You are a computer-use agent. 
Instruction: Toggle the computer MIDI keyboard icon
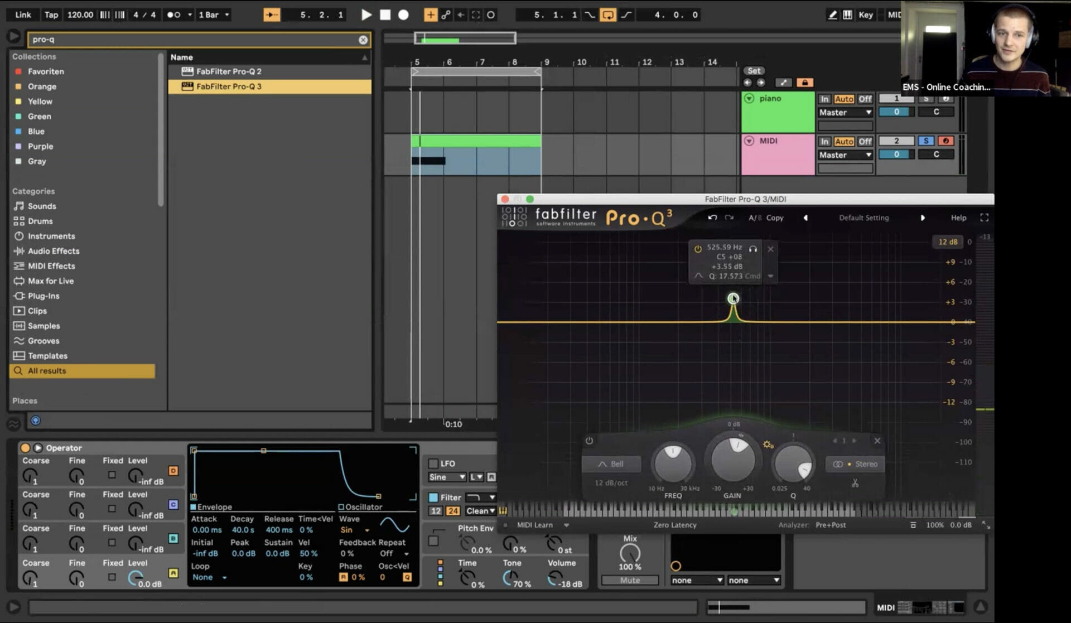coord(847,15)
